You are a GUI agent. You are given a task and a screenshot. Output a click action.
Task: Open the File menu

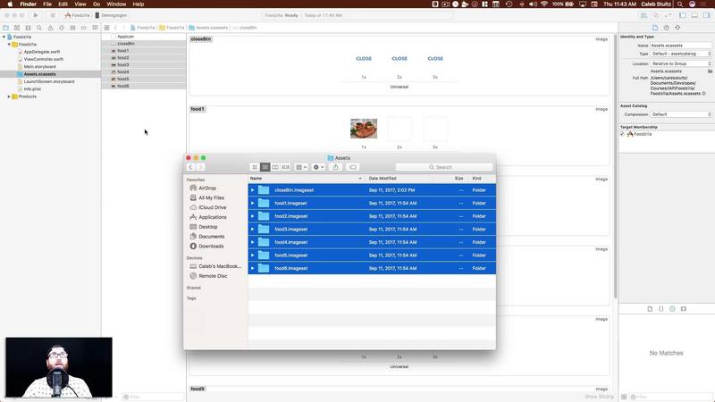pyautogui.click(x=47, y=4)
